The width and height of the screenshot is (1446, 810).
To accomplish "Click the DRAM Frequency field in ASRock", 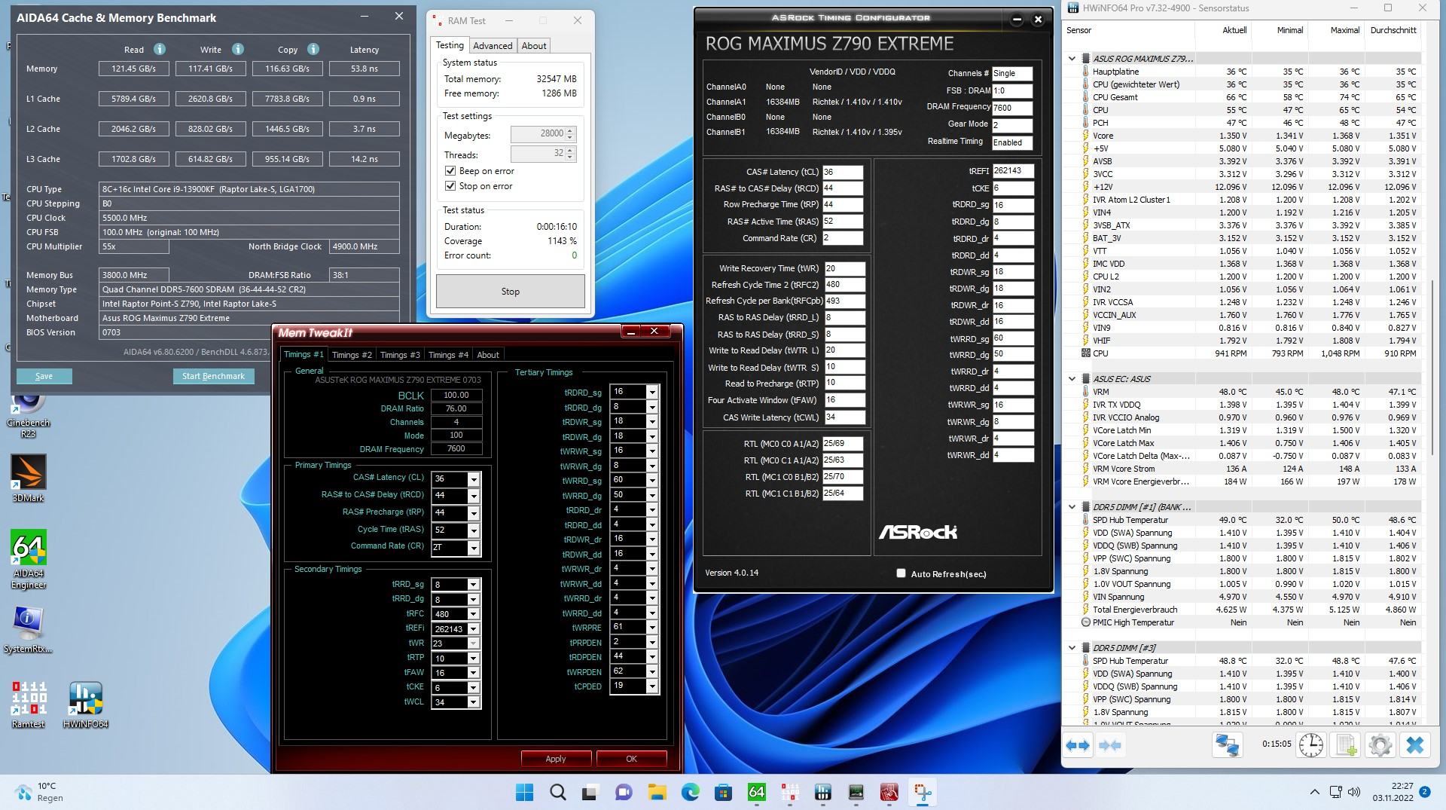I will pos(1012,108).
